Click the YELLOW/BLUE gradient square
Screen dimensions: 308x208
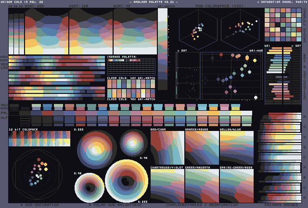click(237, 148)
